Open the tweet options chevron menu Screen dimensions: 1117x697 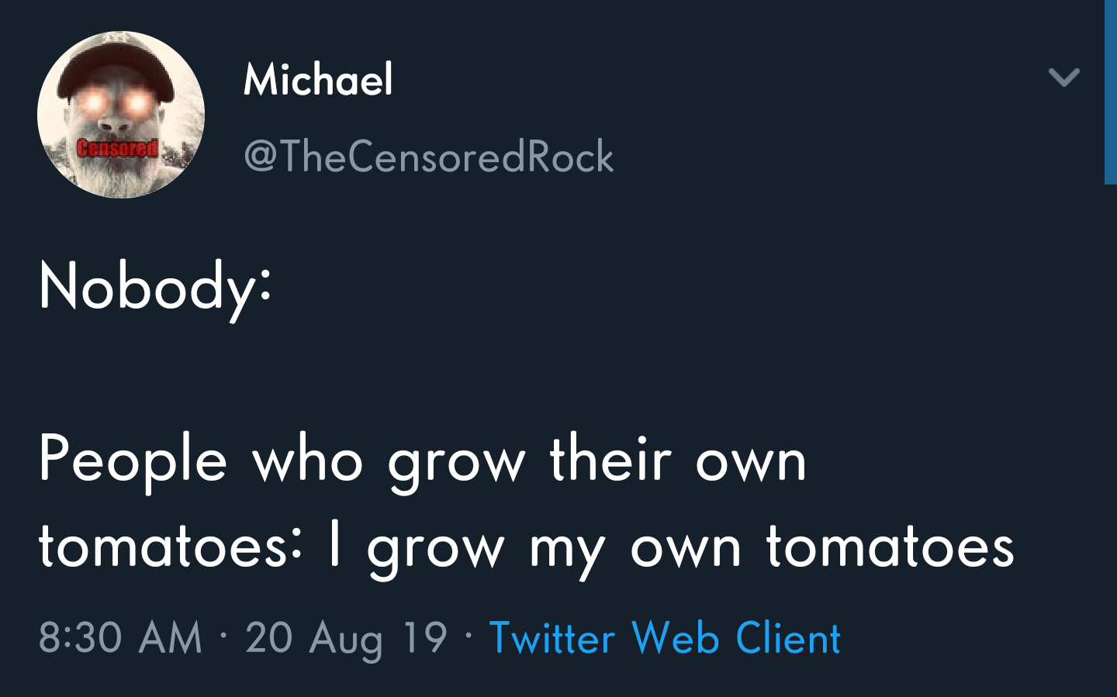[x=1063, y=77]
